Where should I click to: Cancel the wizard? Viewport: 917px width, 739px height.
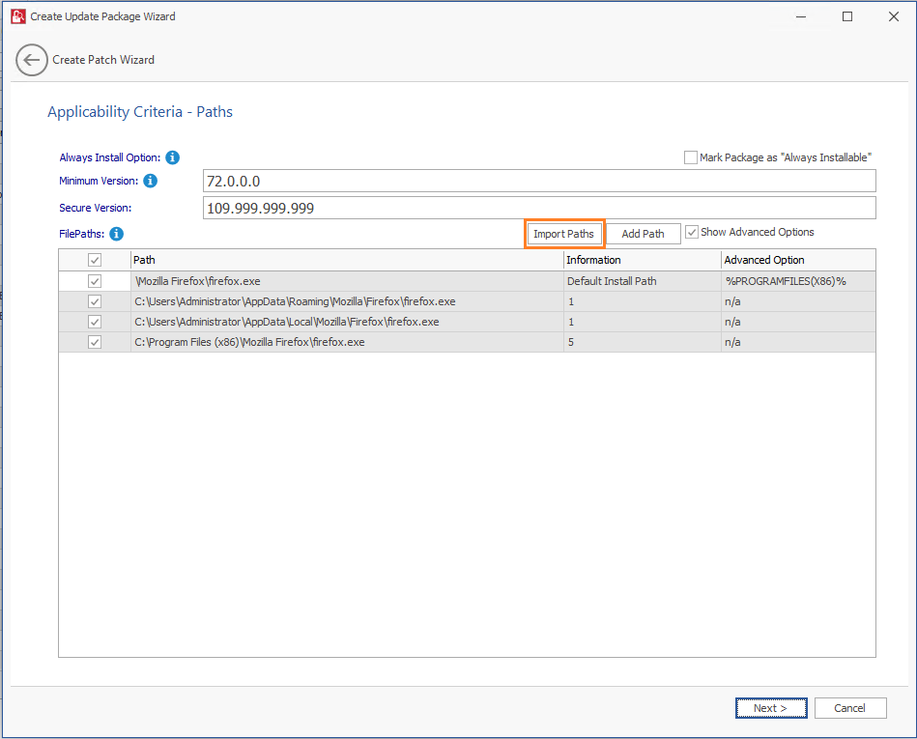point(850,708)
